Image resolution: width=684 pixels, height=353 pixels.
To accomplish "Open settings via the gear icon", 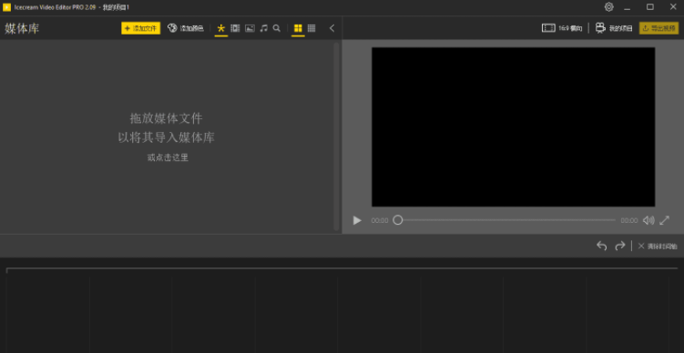I will pos(609,7).
